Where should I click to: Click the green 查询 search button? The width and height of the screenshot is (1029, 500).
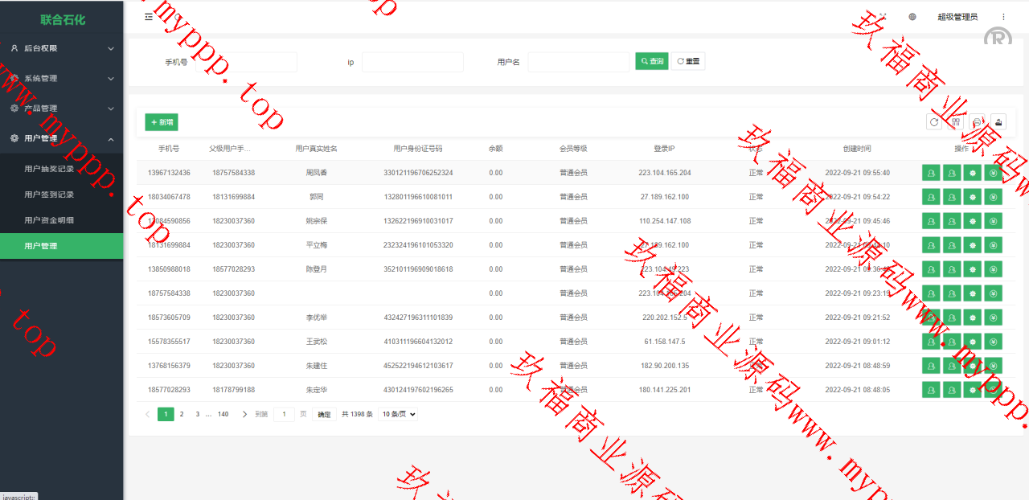point(651,61)
